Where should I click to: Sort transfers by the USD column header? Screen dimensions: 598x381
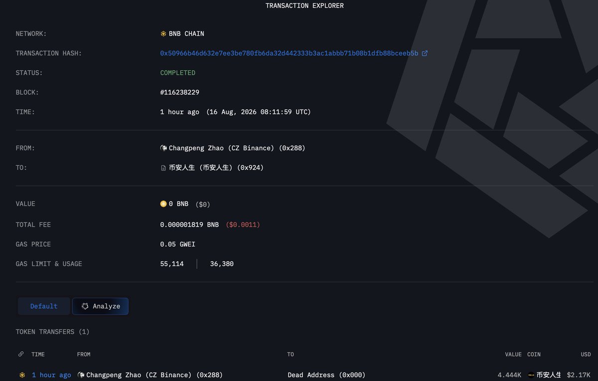[x=586, y=355]
